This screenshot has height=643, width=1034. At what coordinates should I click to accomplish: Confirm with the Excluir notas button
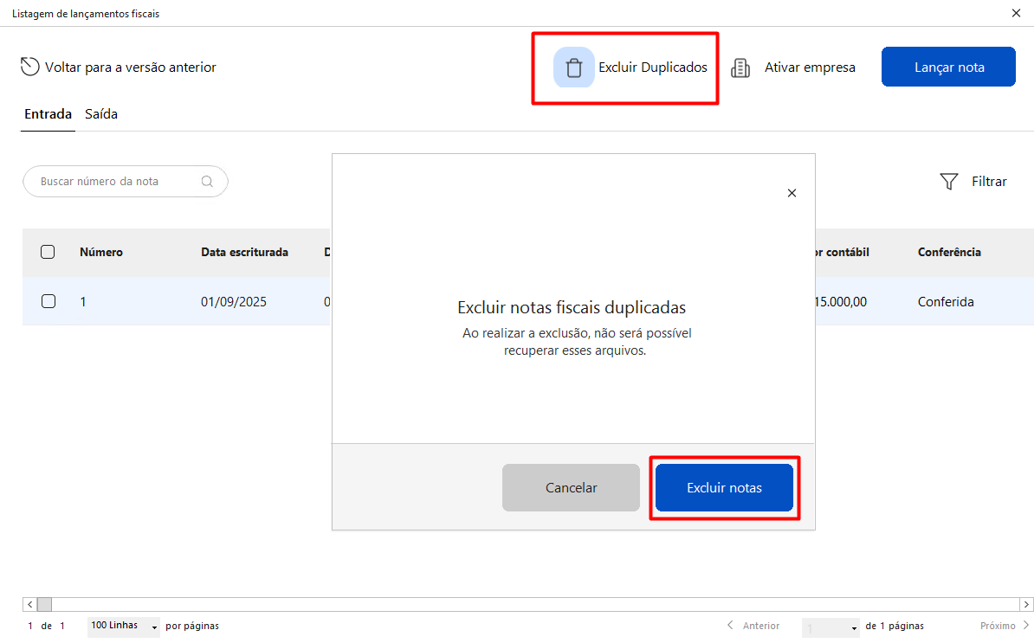[724, 487]
